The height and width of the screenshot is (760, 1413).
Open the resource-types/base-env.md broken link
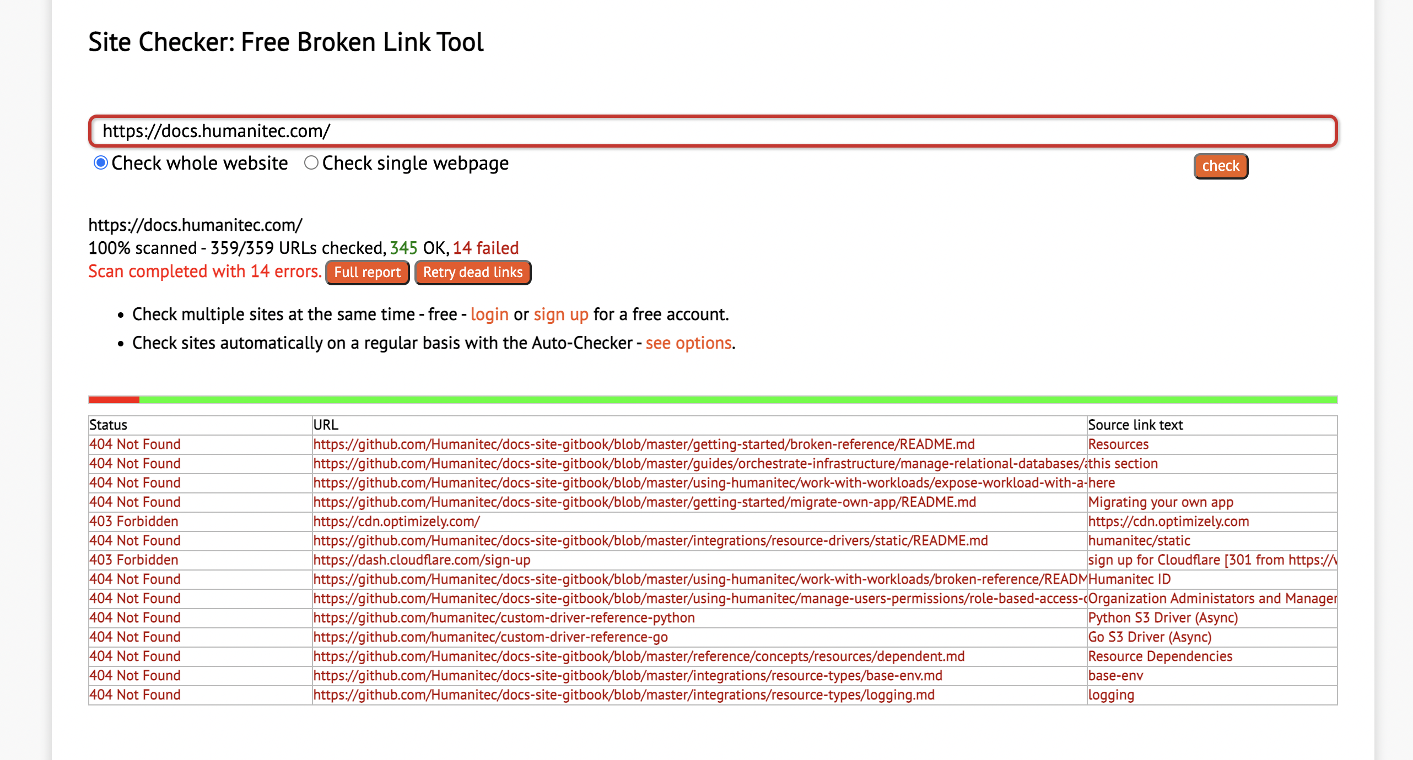coord(627,675)
